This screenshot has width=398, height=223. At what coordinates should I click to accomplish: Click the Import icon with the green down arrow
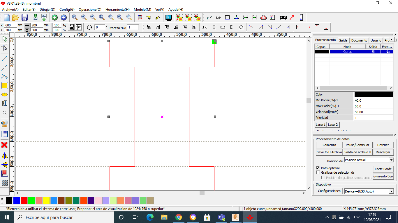click(x=36, y=17)
